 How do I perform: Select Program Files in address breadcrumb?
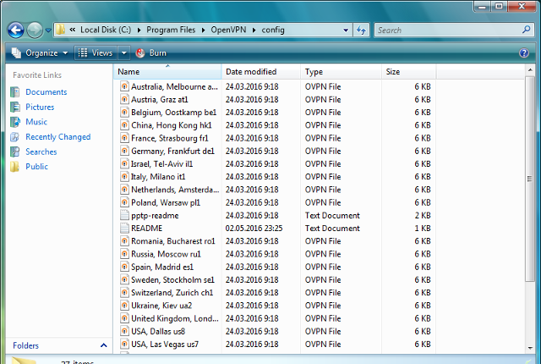point(171,30)
